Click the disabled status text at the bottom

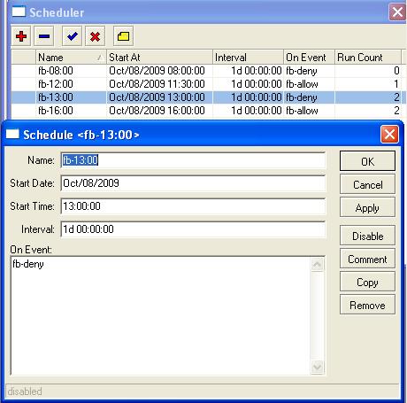pos(25,391)
